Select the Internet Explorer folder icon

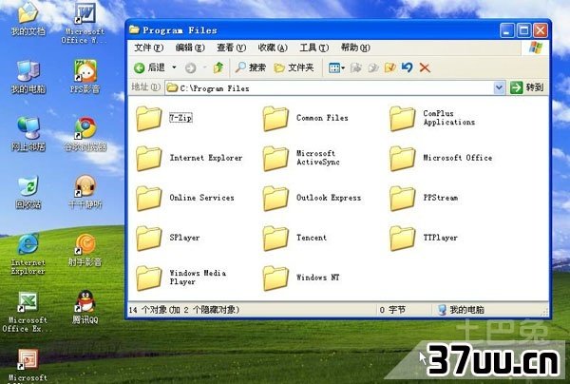[149, 158]
